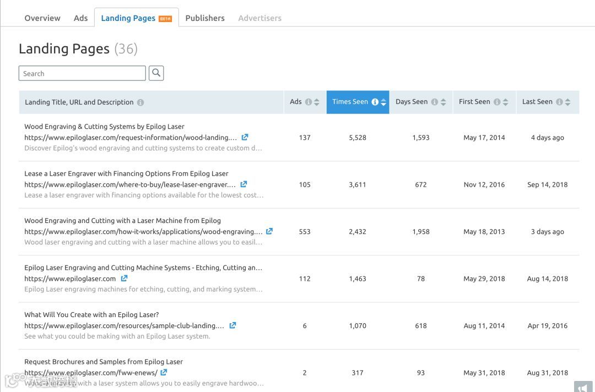Switch to the Publishers tab
The width and height of the screenshot is (595, 392).
tap(205, 18)
